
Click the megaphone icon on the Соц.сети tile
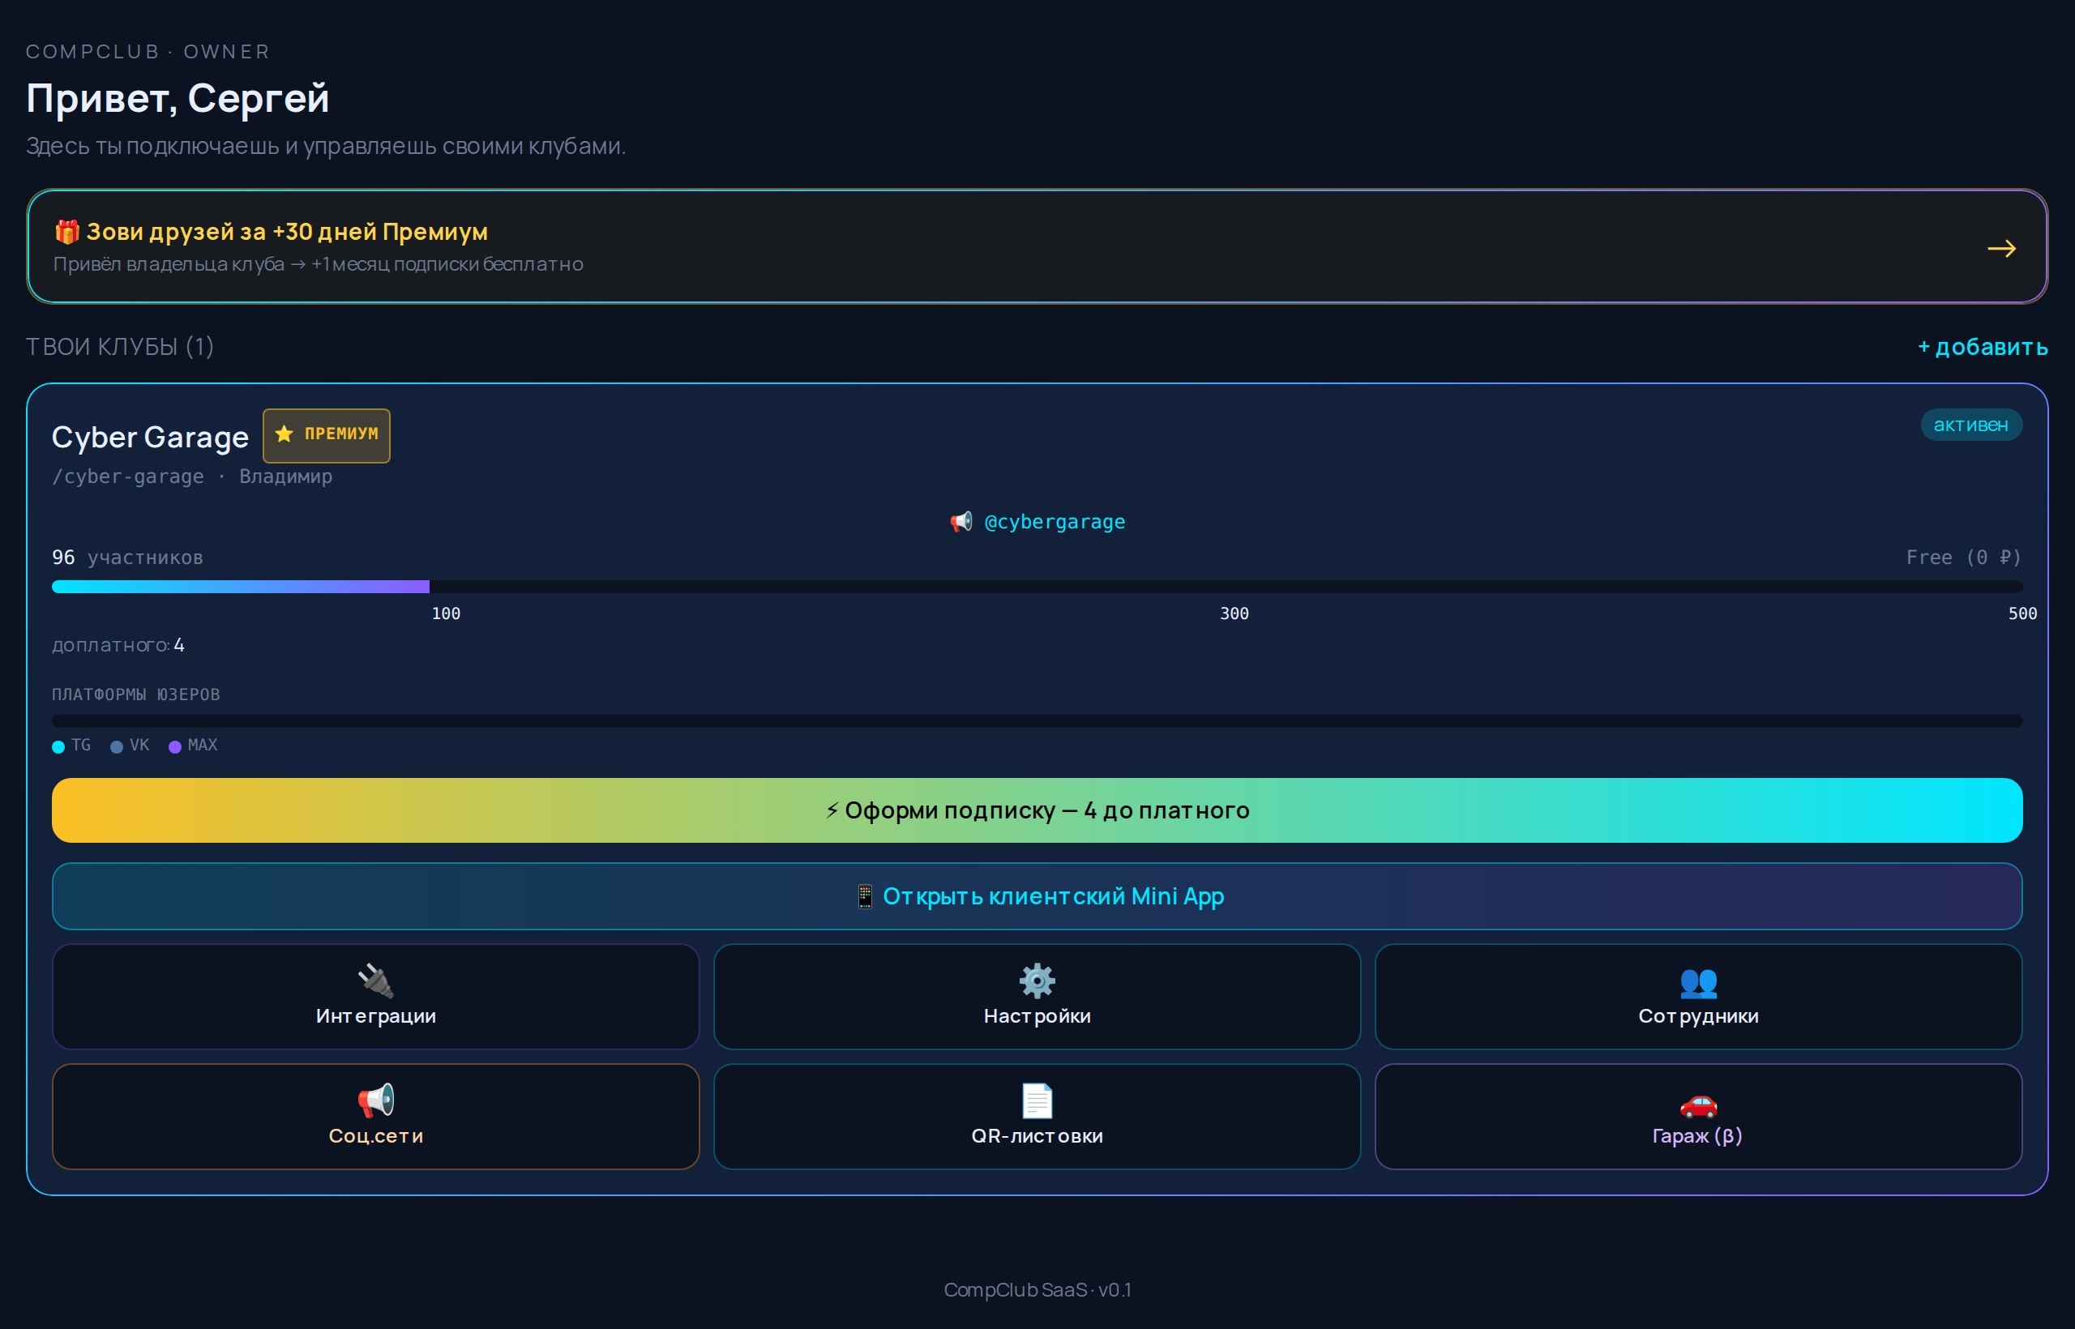[375, 1100]
